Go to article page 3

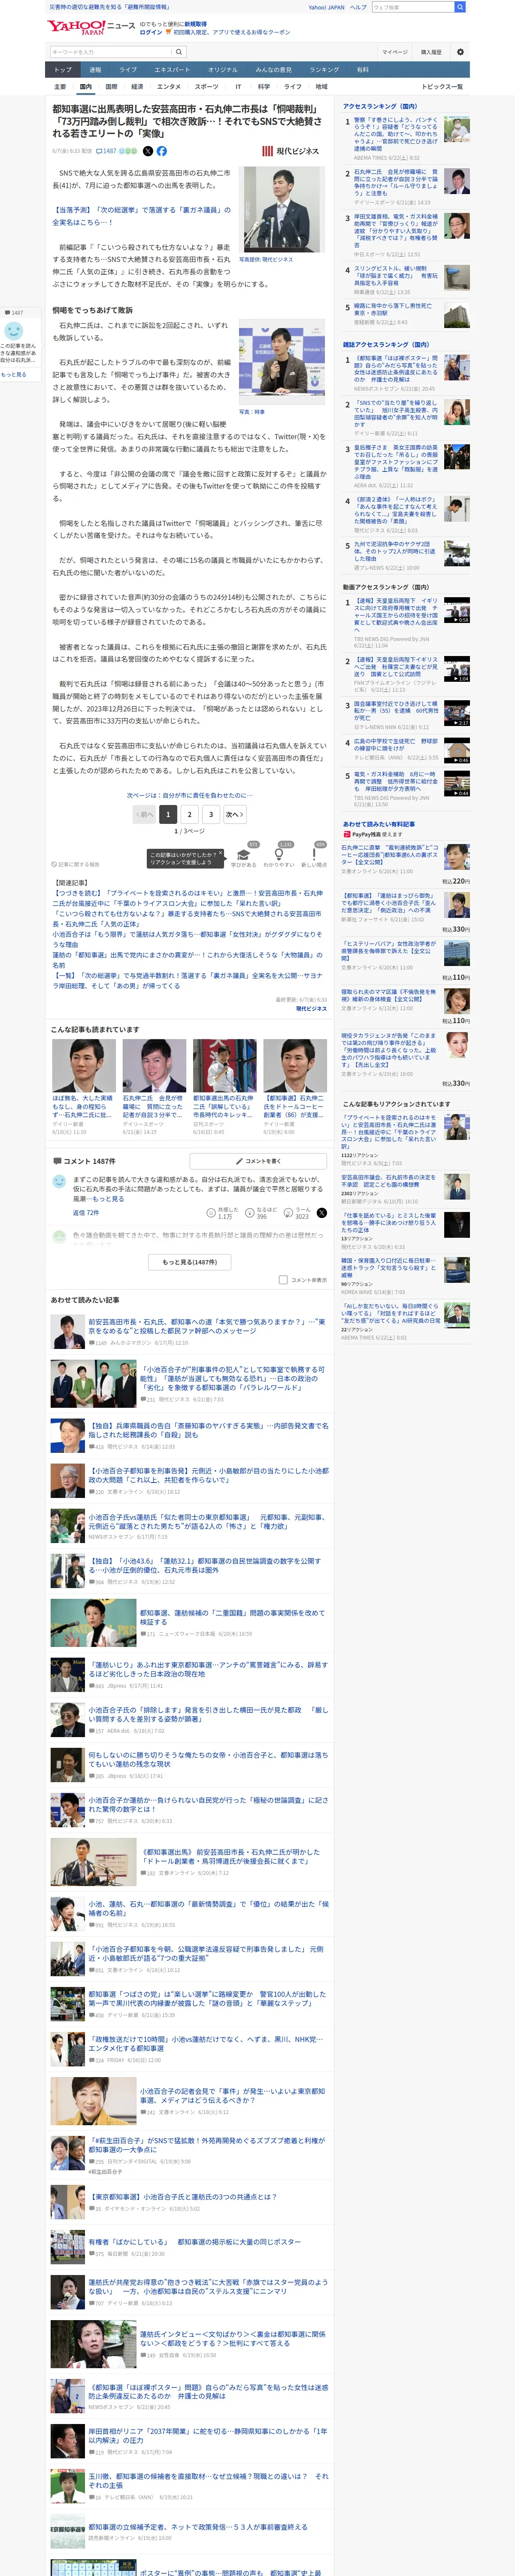[x=211, y=814]
